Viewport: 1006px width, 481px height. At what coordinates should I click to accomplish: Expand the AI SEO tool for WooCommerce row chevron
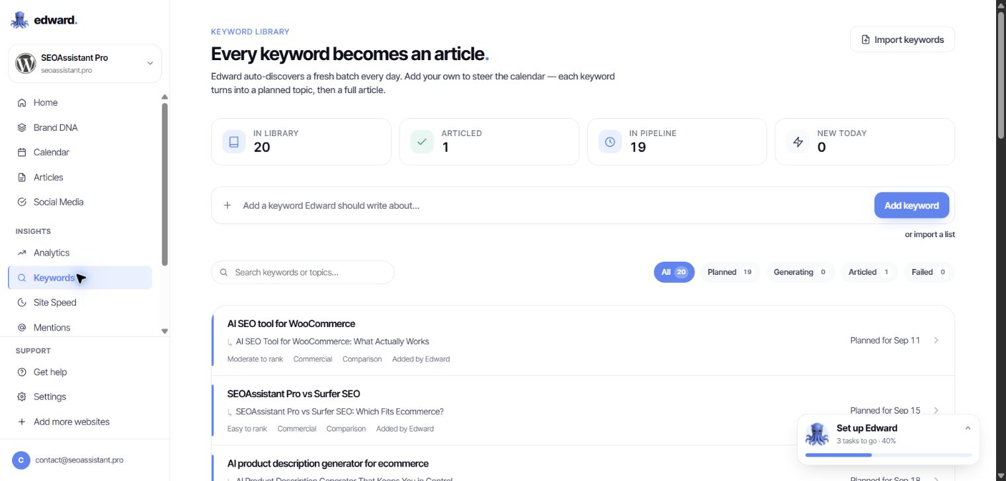936,340
